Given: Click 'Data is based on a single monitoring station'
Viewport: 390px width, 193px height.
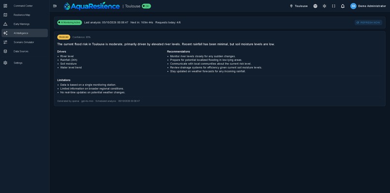Looking at the screenshot, I should pos(88,85).
